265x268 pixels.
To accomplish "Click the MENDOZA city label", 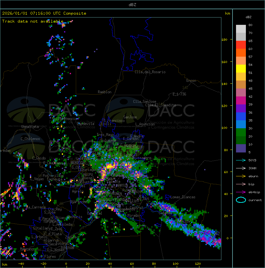I will pyautogui.click(x=77, y=163).
